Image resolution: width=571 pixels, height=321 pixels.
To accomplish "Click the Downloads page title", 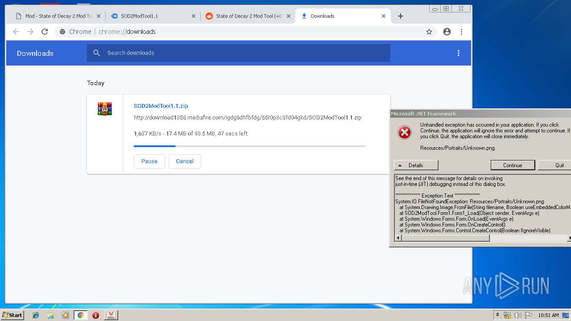I will pos(35,53).
